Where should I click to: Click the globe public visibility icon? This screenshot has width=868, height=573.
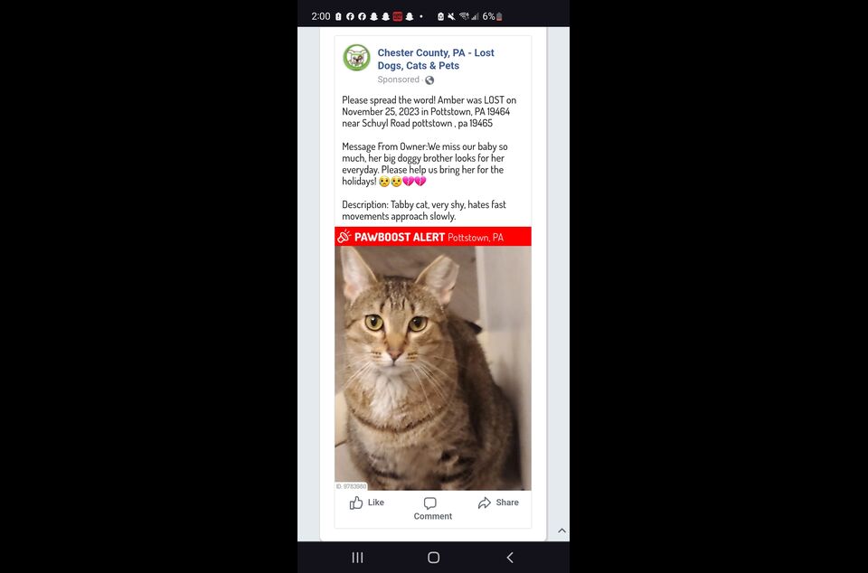429,80
